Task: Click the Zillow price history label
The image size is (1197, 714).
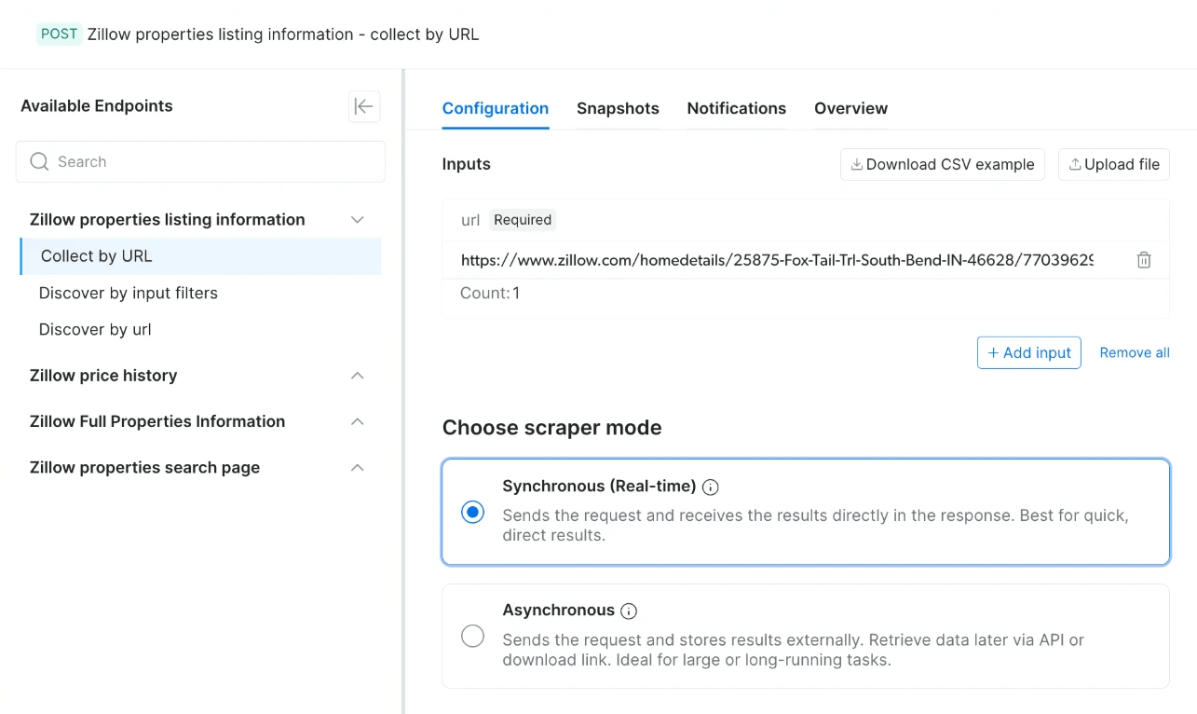Action: pyautogui.click(x=103, y=376)
